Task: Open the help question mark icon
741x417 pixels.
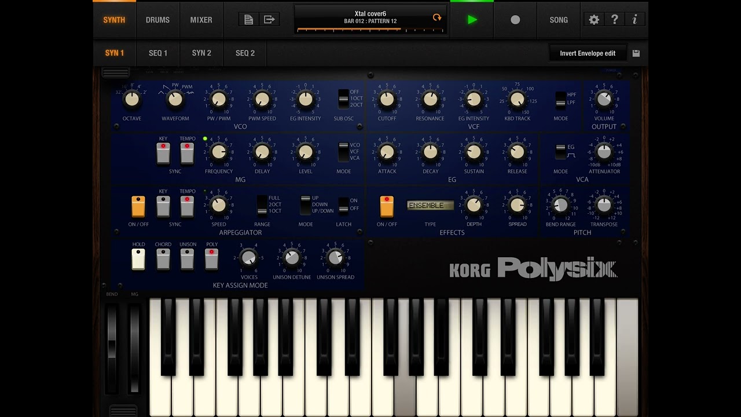Action: coord(614,20)
